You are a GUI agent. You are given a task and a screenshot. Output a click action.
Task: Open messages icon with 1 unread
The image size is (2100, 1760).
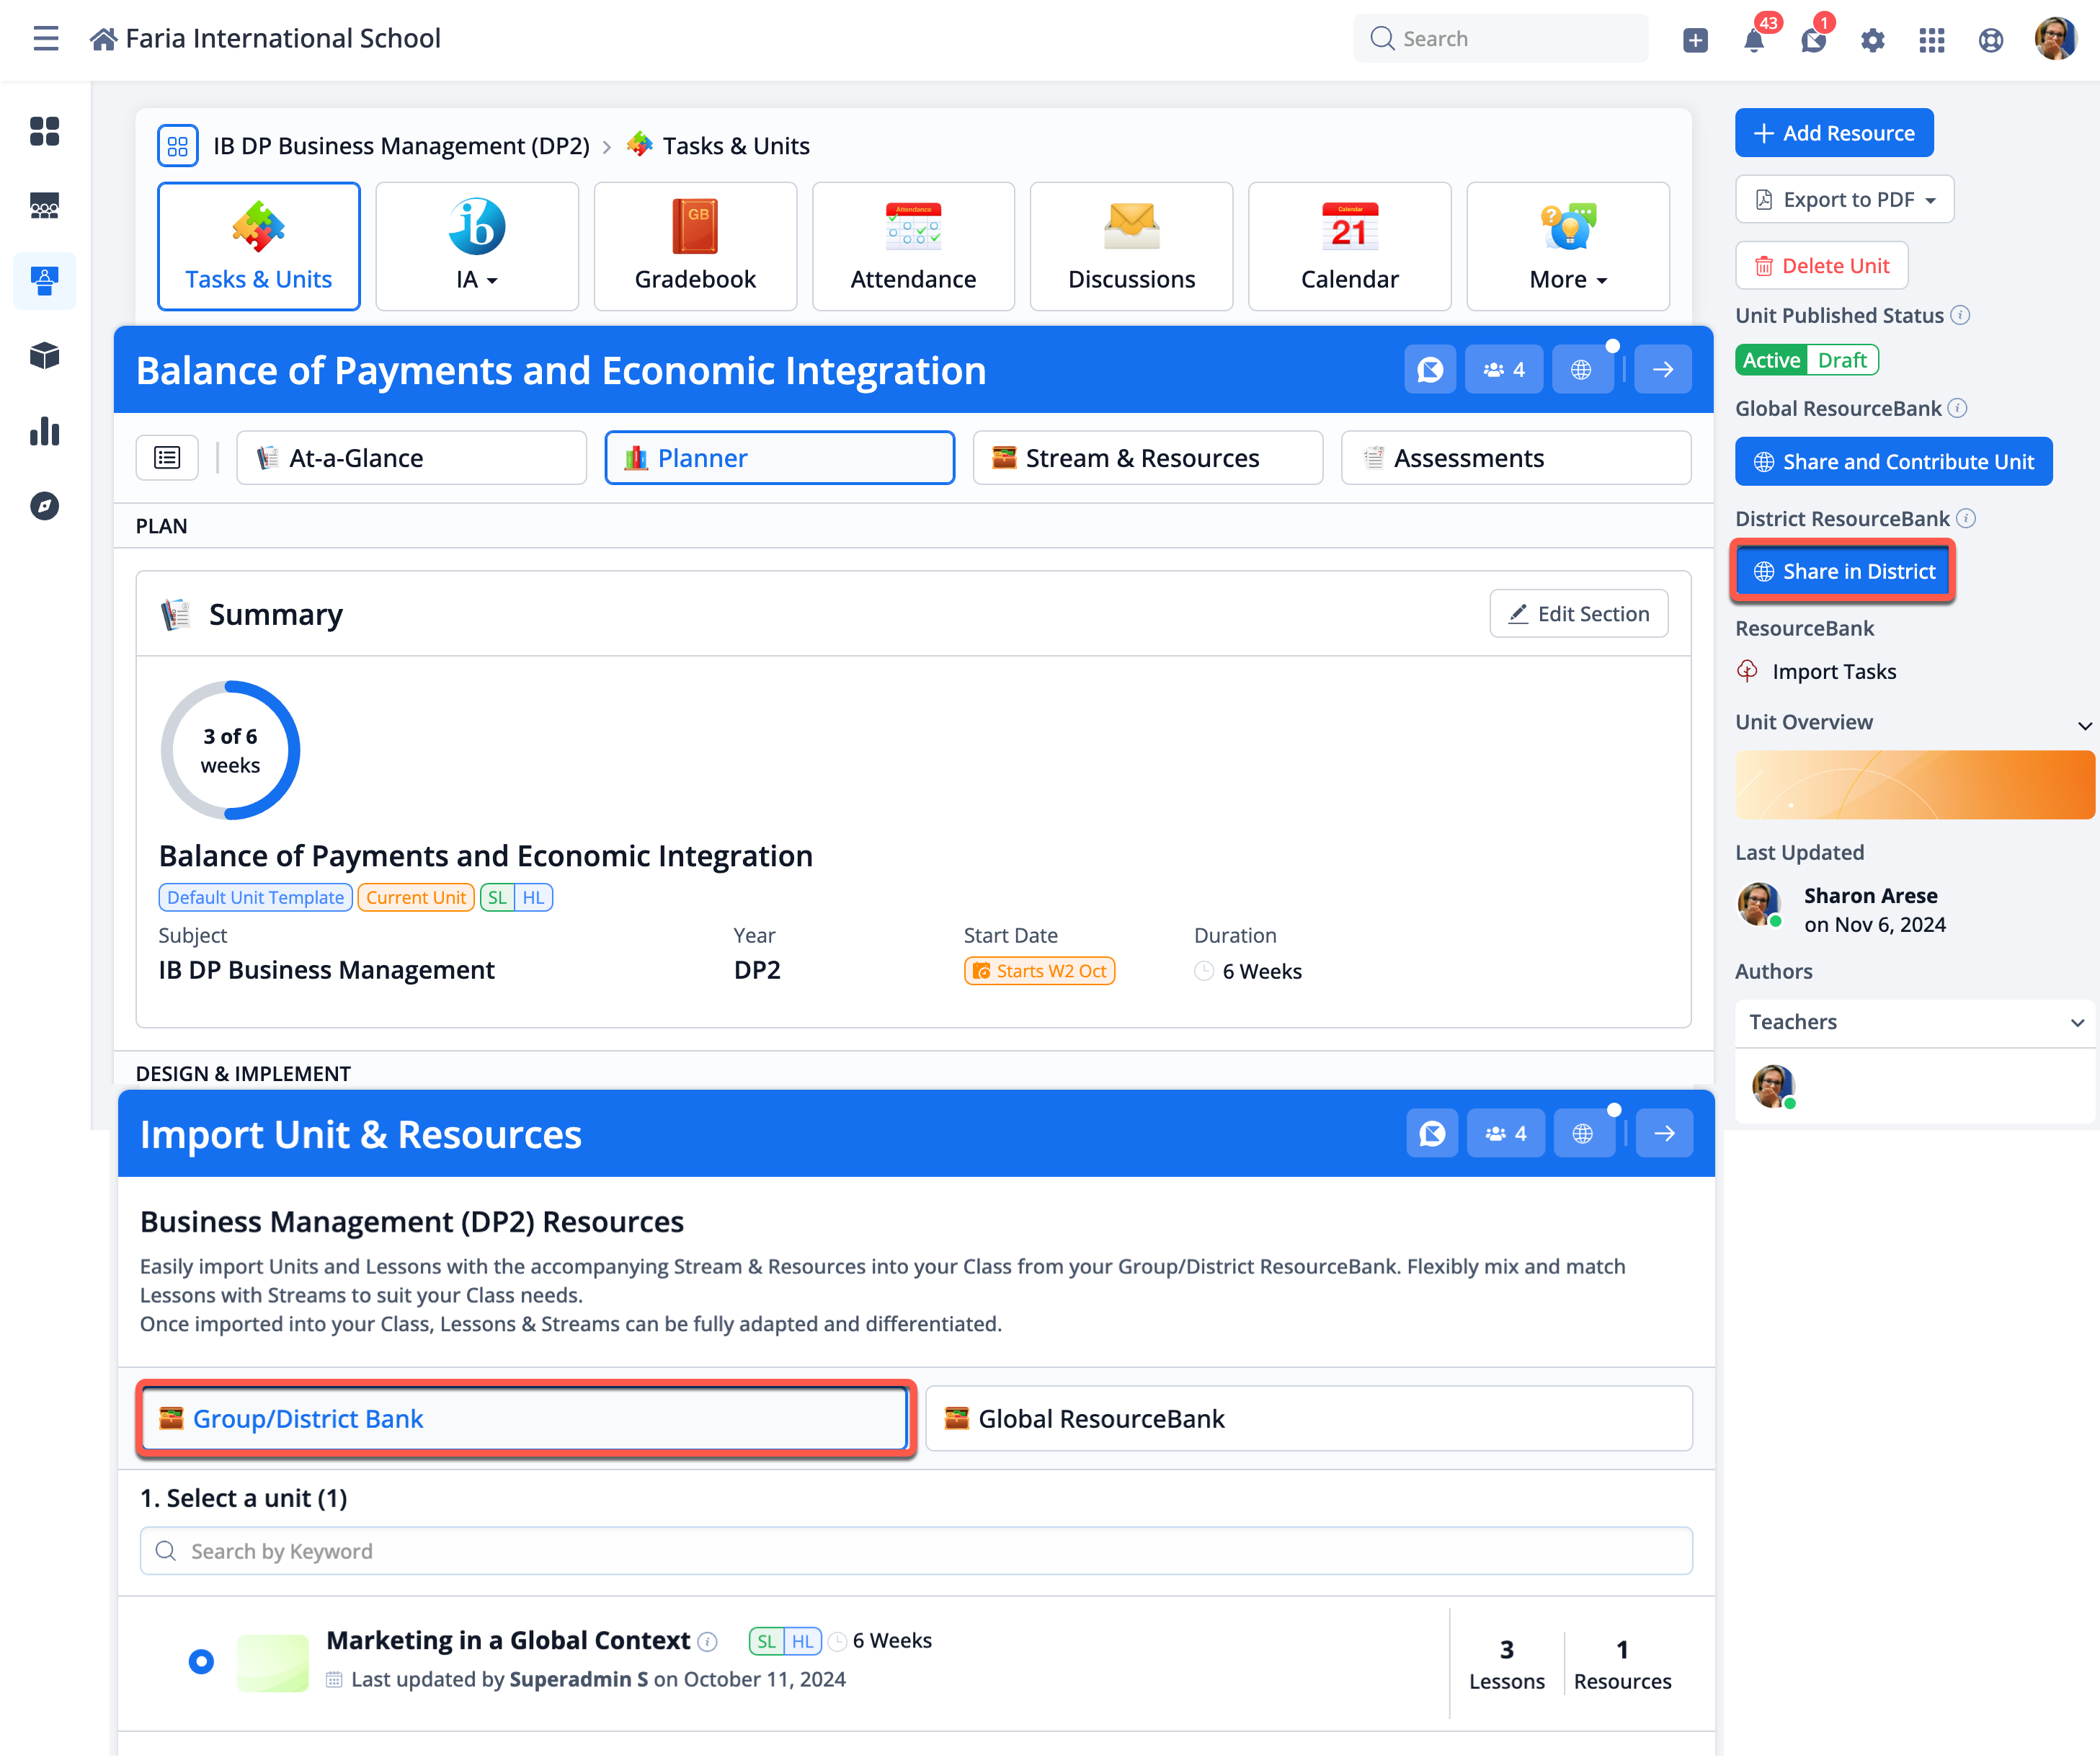coord(1813,40)
